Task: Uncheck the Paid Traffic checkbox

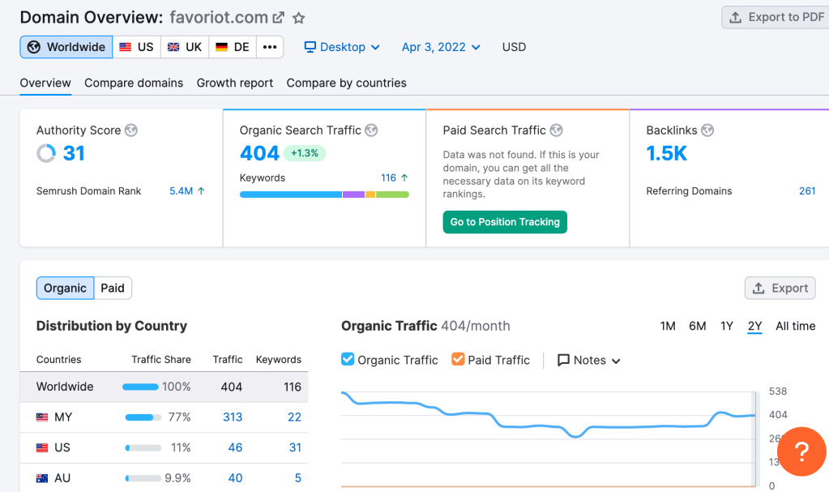Action: coord(458,359)
